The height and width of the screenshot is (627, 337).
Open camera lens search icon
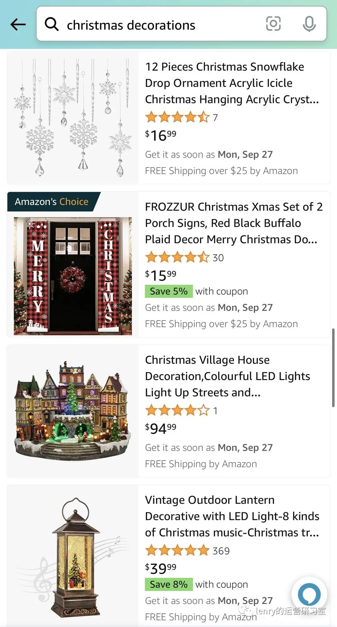point(273,24)
